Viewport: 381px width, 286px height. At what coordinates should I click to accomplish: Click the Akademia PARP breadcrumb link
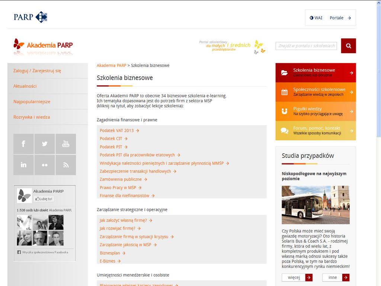(112, 65)
